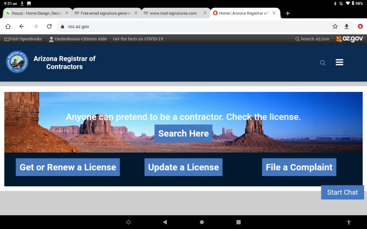Go back using the browser back arrow
This screenshot has height=229, width=367.
pyautogui.click(x=22, y=26)
